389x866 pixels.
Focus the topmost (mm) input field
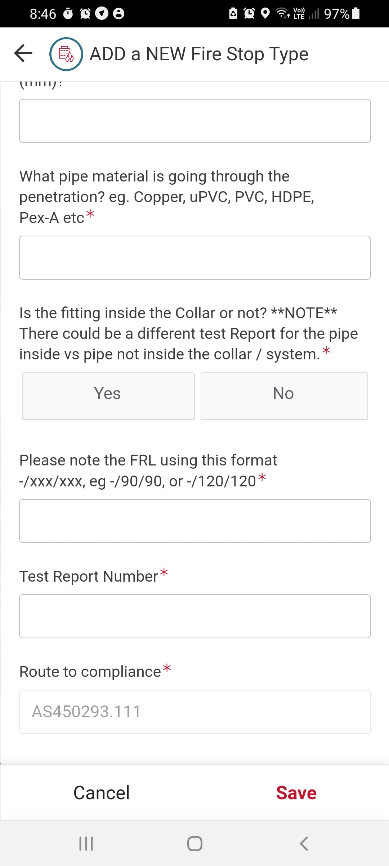(x=195, y=121)
